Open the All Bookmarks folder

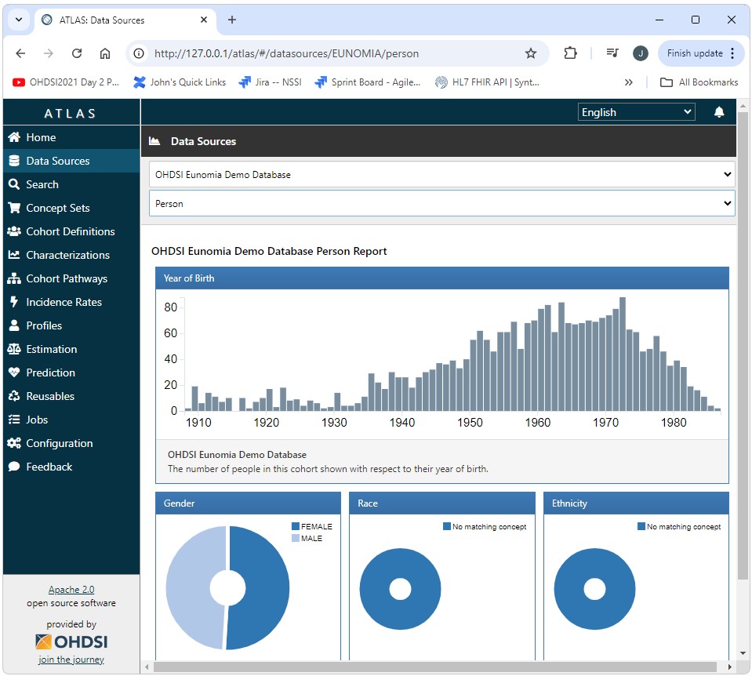tap(699, 82)
